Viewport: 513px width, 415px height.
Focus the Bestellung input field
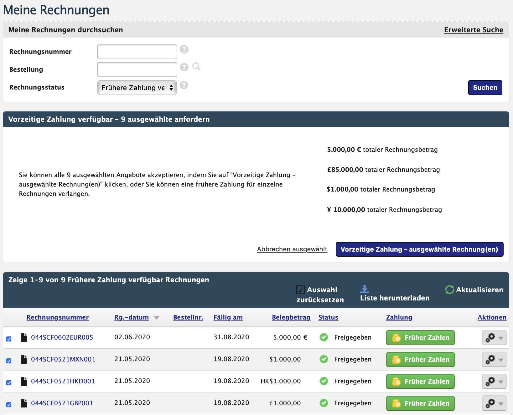tap(137, 69)
